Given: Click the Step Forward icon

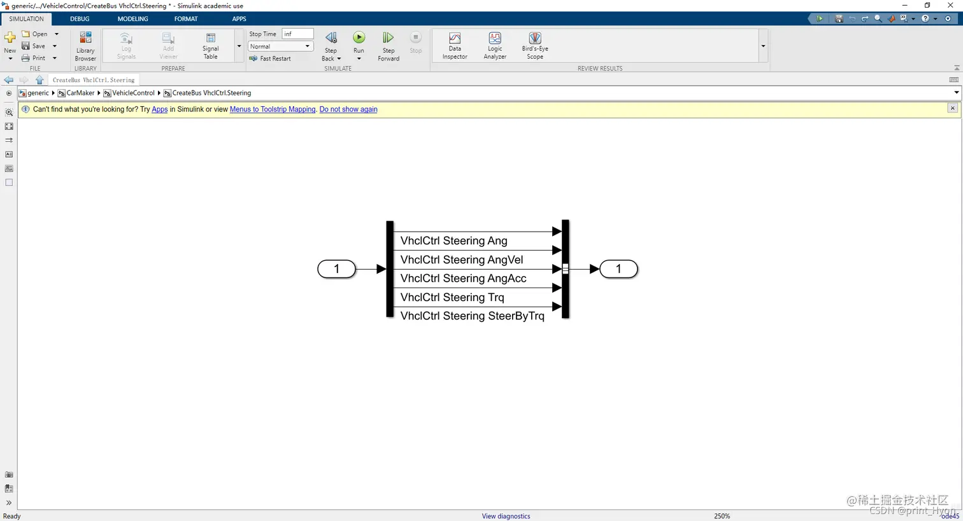Looking at the screenshot, I should click(x=388, y=38).
